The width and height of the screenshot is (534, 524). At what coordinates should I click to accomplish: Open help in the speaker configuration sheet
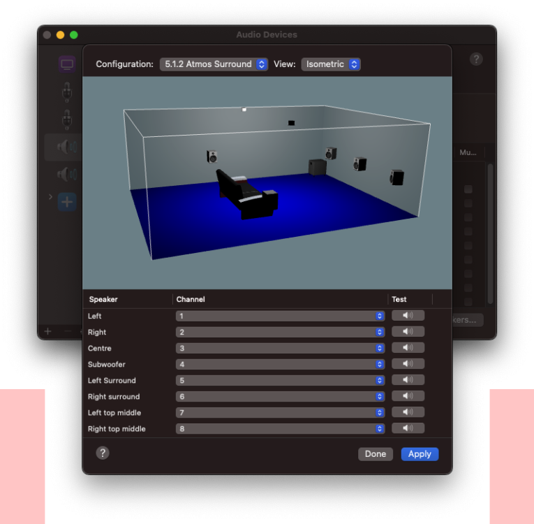click(103, 453)
